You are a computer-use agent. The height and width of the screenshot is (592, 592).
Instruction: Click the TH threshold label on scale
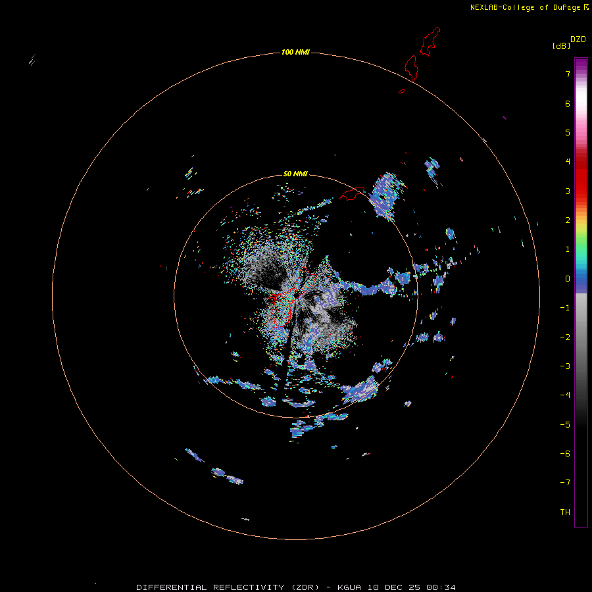[565, 512]
